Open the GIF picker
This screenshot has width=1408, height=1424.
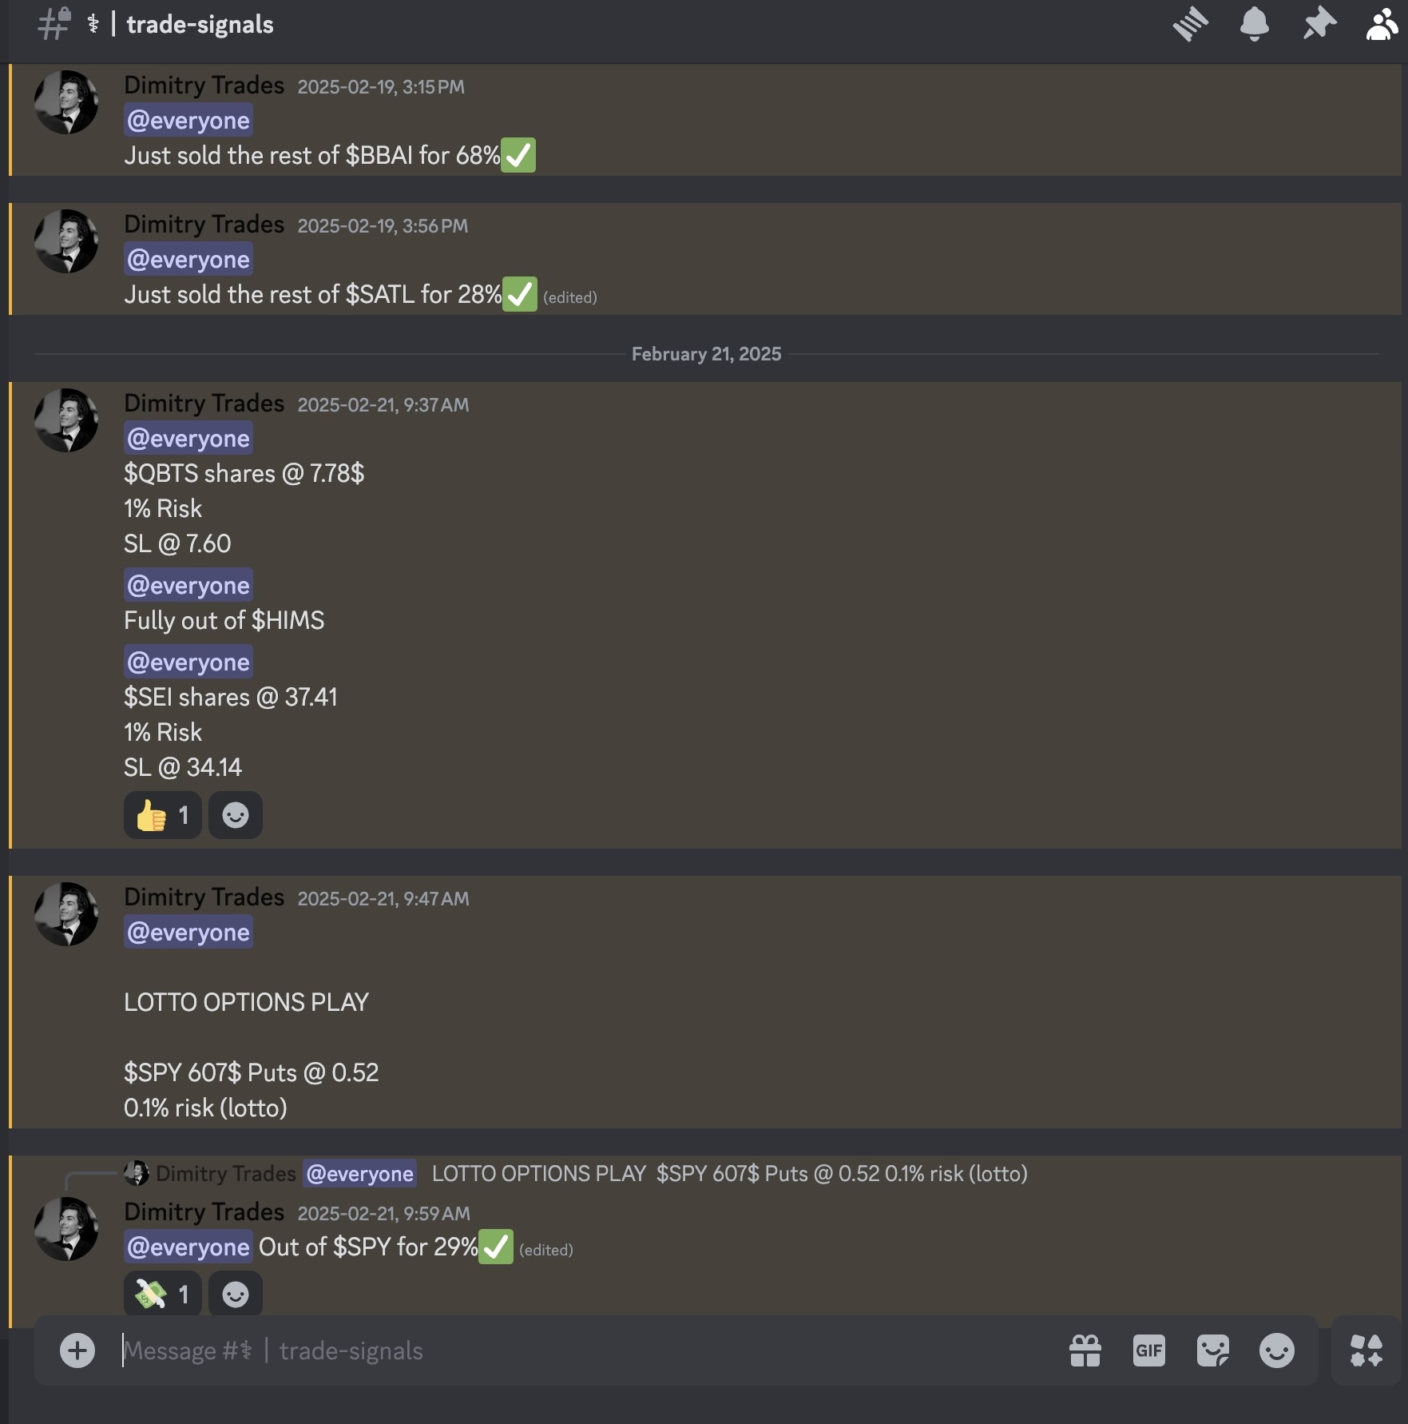click(x=1149, y=1350)
